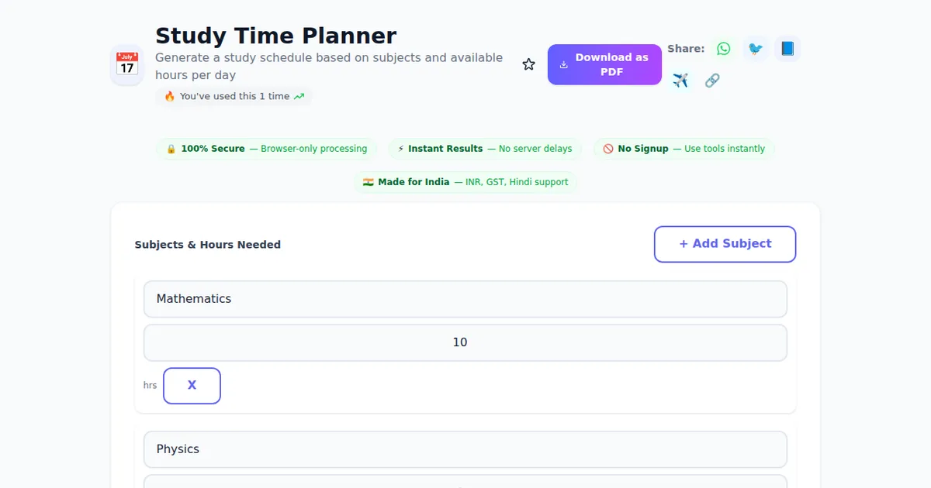Click the calendar app logo icon
The image size is (931, 488).
(x=127, y=64)
